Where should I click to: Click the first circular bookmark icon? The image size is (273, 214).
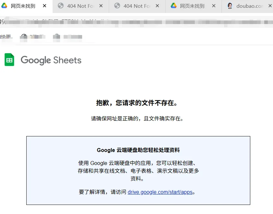click(23, 37)
